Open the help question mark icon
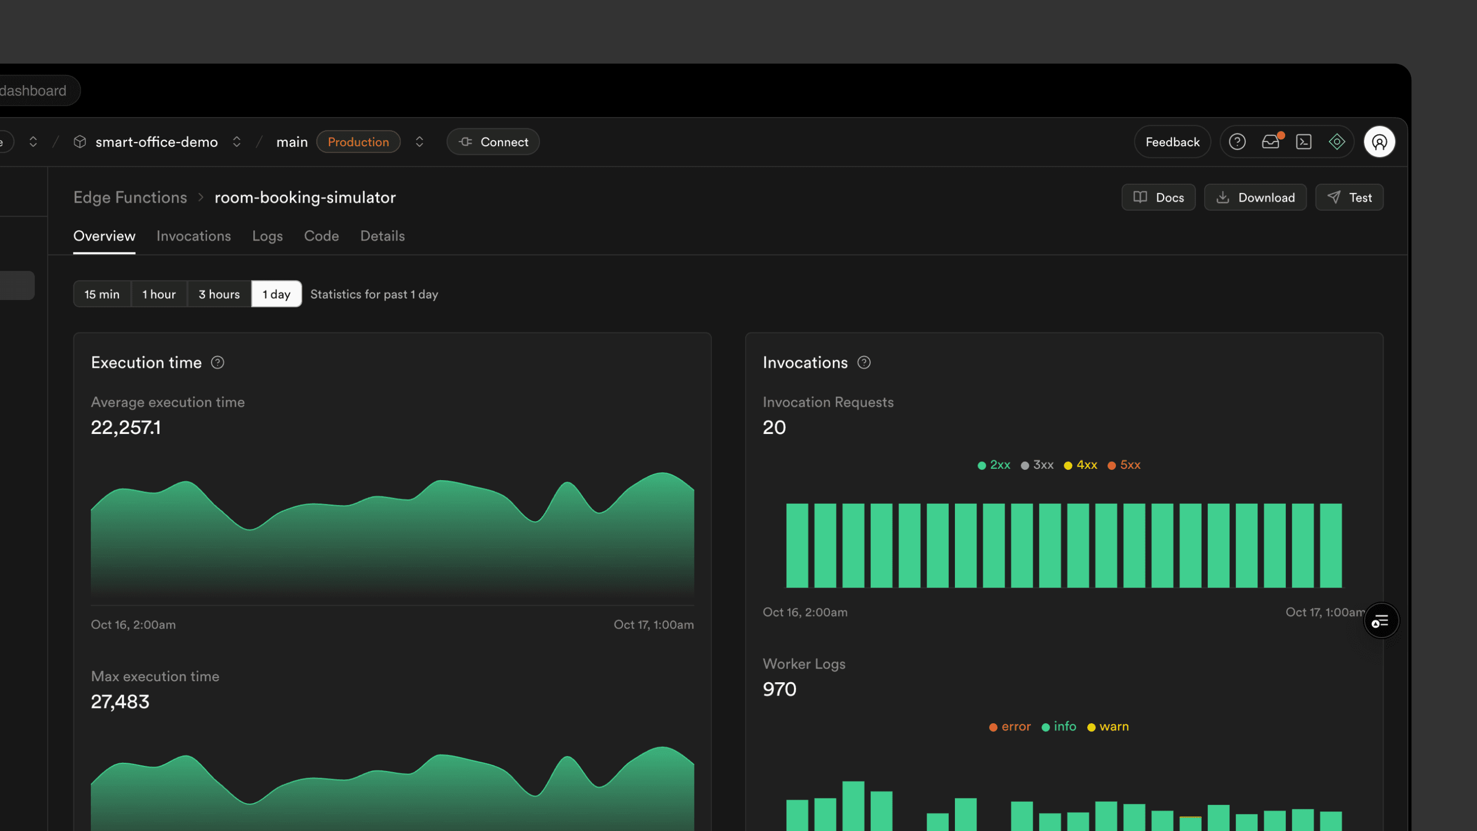Image resolution: width=1477 pixels, height=831 pixels. point(1237,142)
